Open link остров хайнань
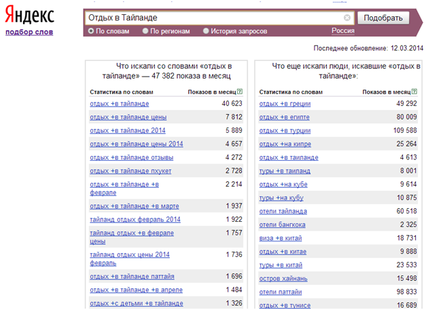This screenshot has width=426, height=310. [283, 279]
